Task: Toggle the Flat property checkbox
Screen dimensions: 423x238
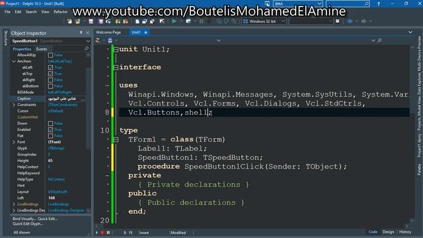Action: [x=50, y=136]
